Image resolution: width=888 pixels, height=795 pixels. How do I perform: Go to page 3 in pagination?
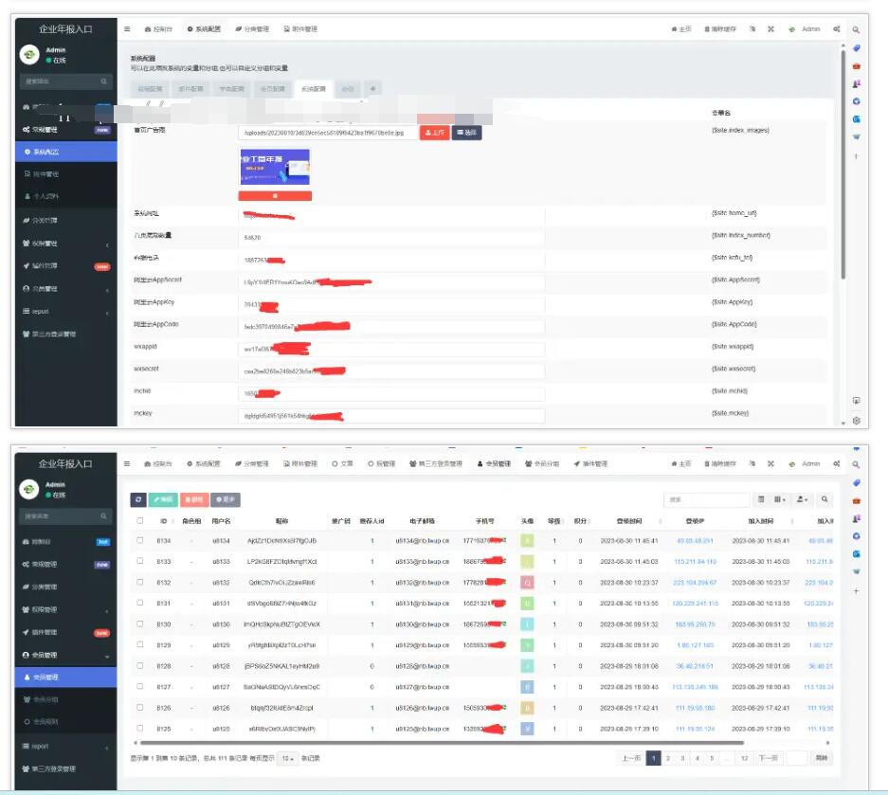(682, 758)
